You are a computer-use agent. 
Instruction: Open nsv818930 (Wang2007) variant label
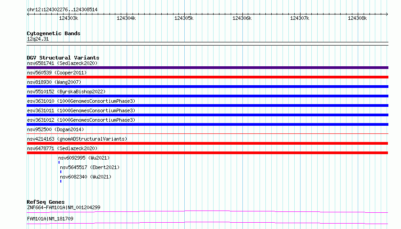tap(54, 82)
